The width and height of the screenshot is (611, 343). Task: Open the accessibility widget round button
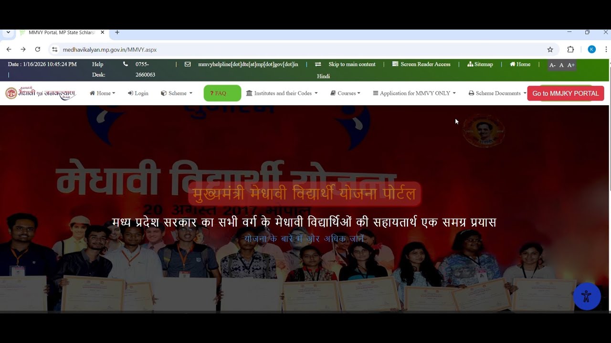tap(587, 296)
